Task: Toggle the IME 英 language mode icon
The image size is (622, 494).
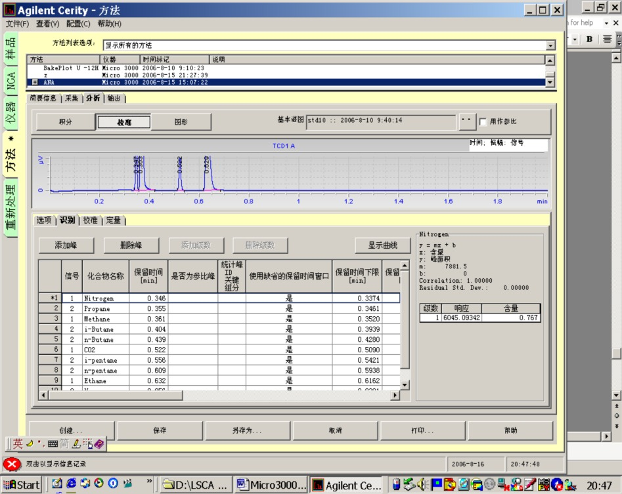Action: tap(18, 443)
